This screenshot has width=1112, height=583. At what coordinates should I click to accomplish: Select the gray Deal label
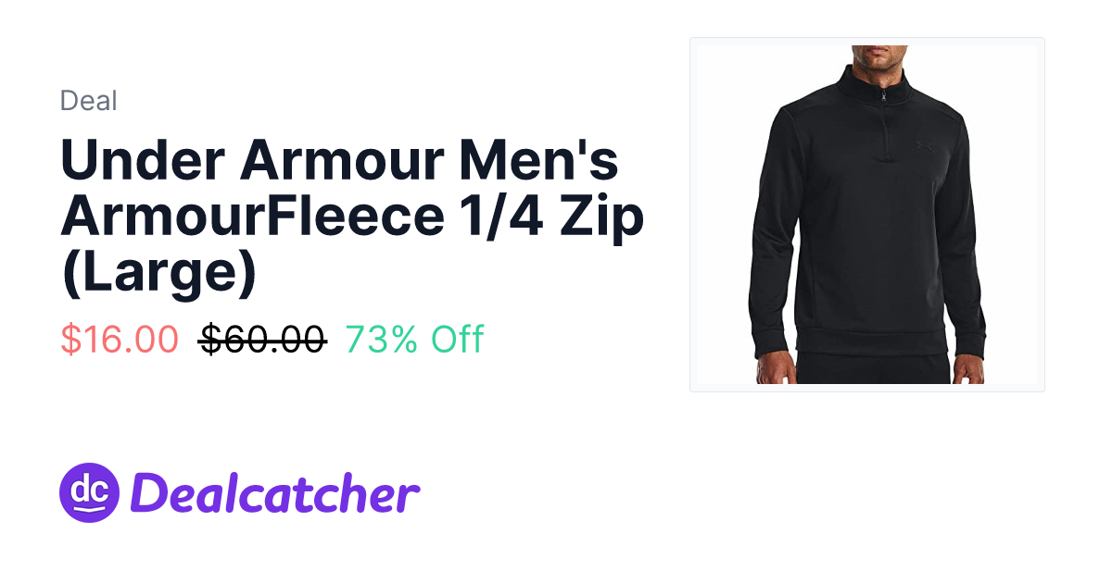[x=89, y=100]
